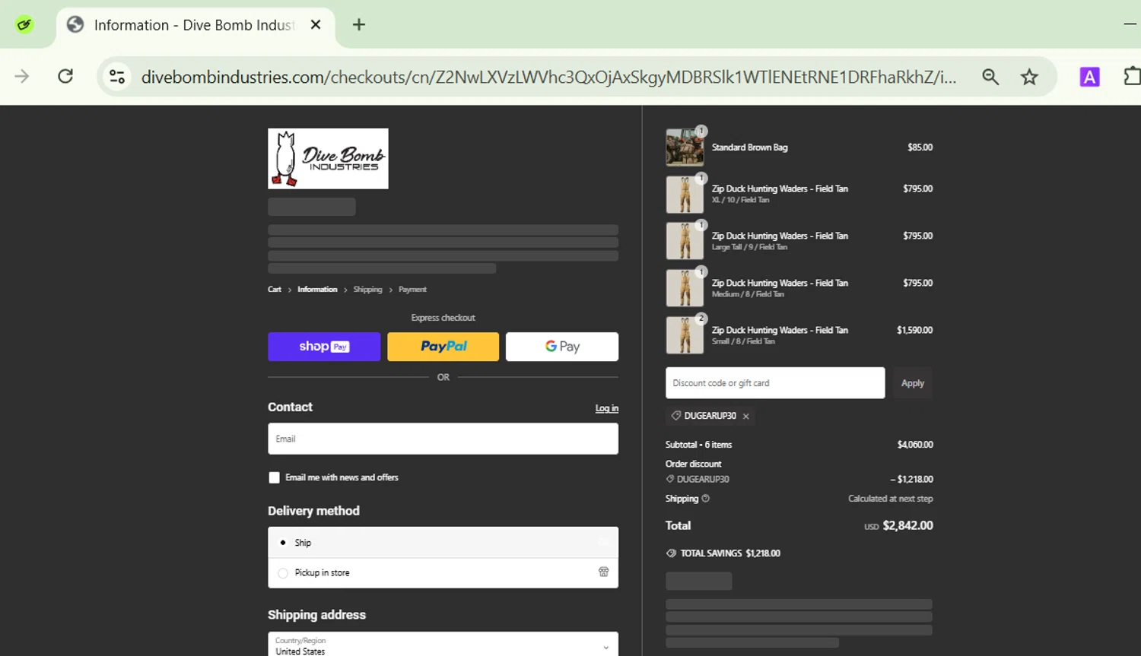
Task: Click the green browser profile icon
Action: click(x=24, y=25)
